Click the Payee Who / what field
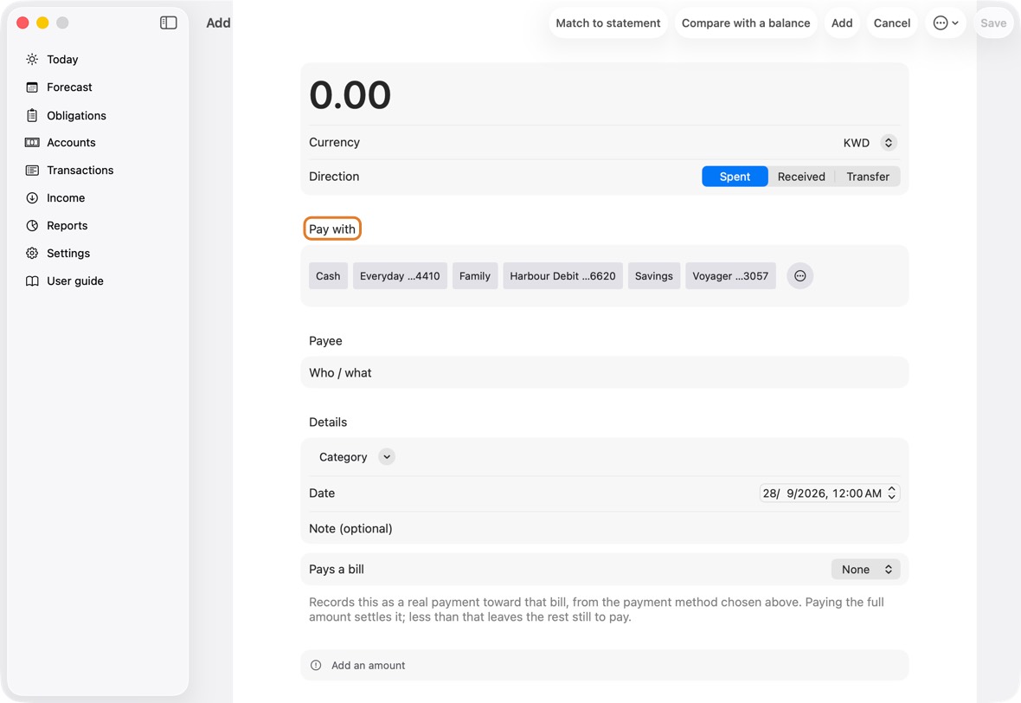This screenshot has height=703, width=1021. (x=604, y=372)
